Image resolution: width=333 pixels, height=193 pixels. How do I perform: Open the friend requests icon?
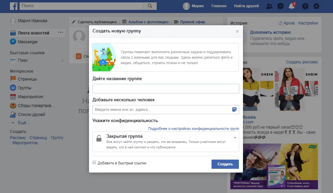(x=269, y=6)
